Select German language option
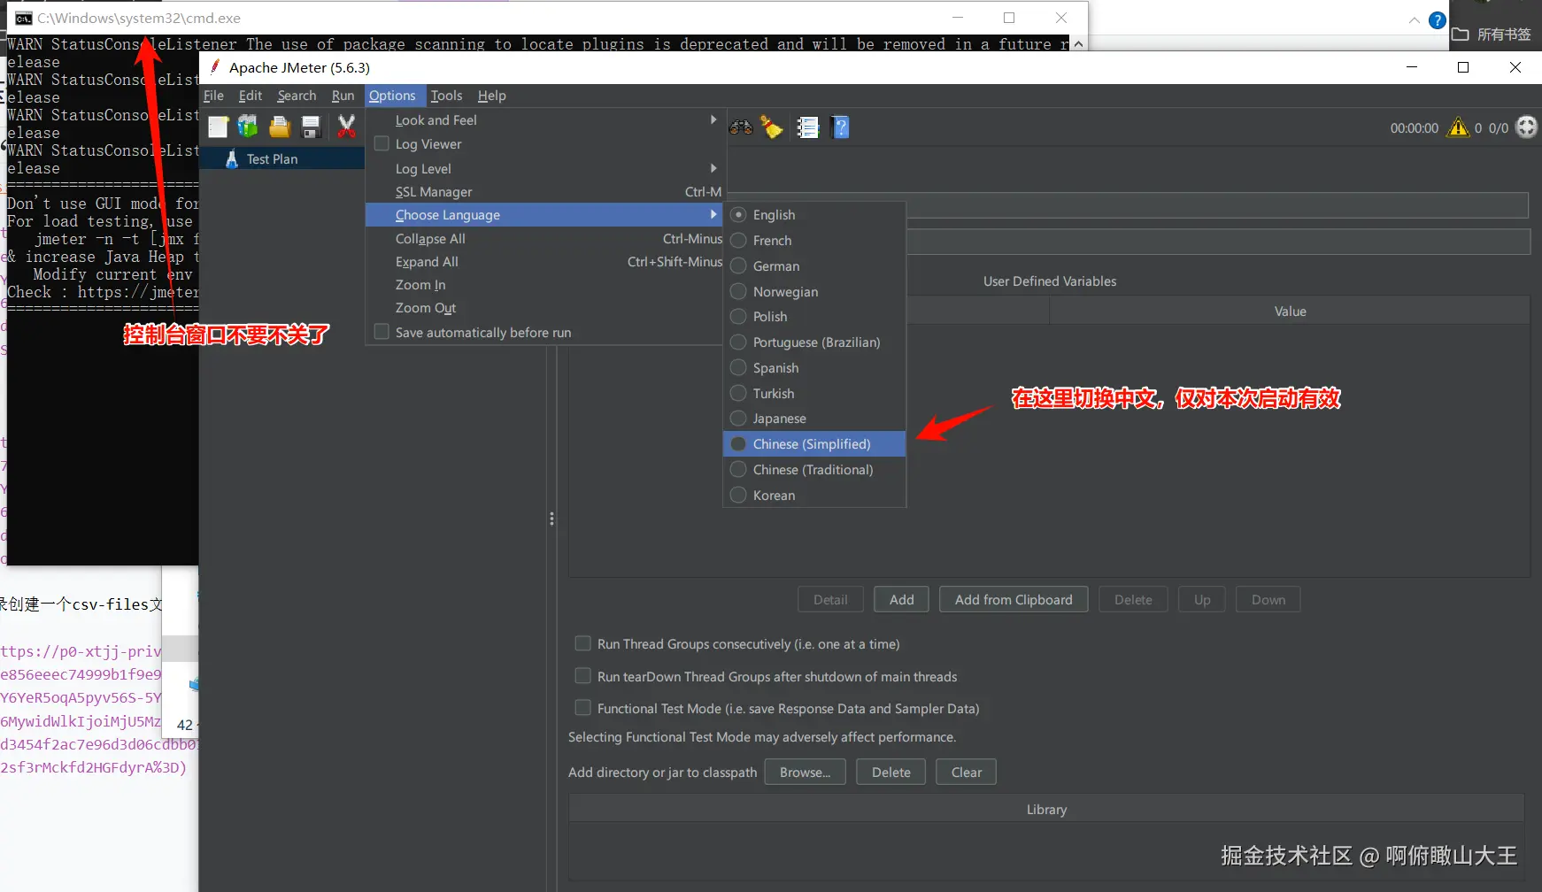This screenshot has height=892, width=1542. 814,266
